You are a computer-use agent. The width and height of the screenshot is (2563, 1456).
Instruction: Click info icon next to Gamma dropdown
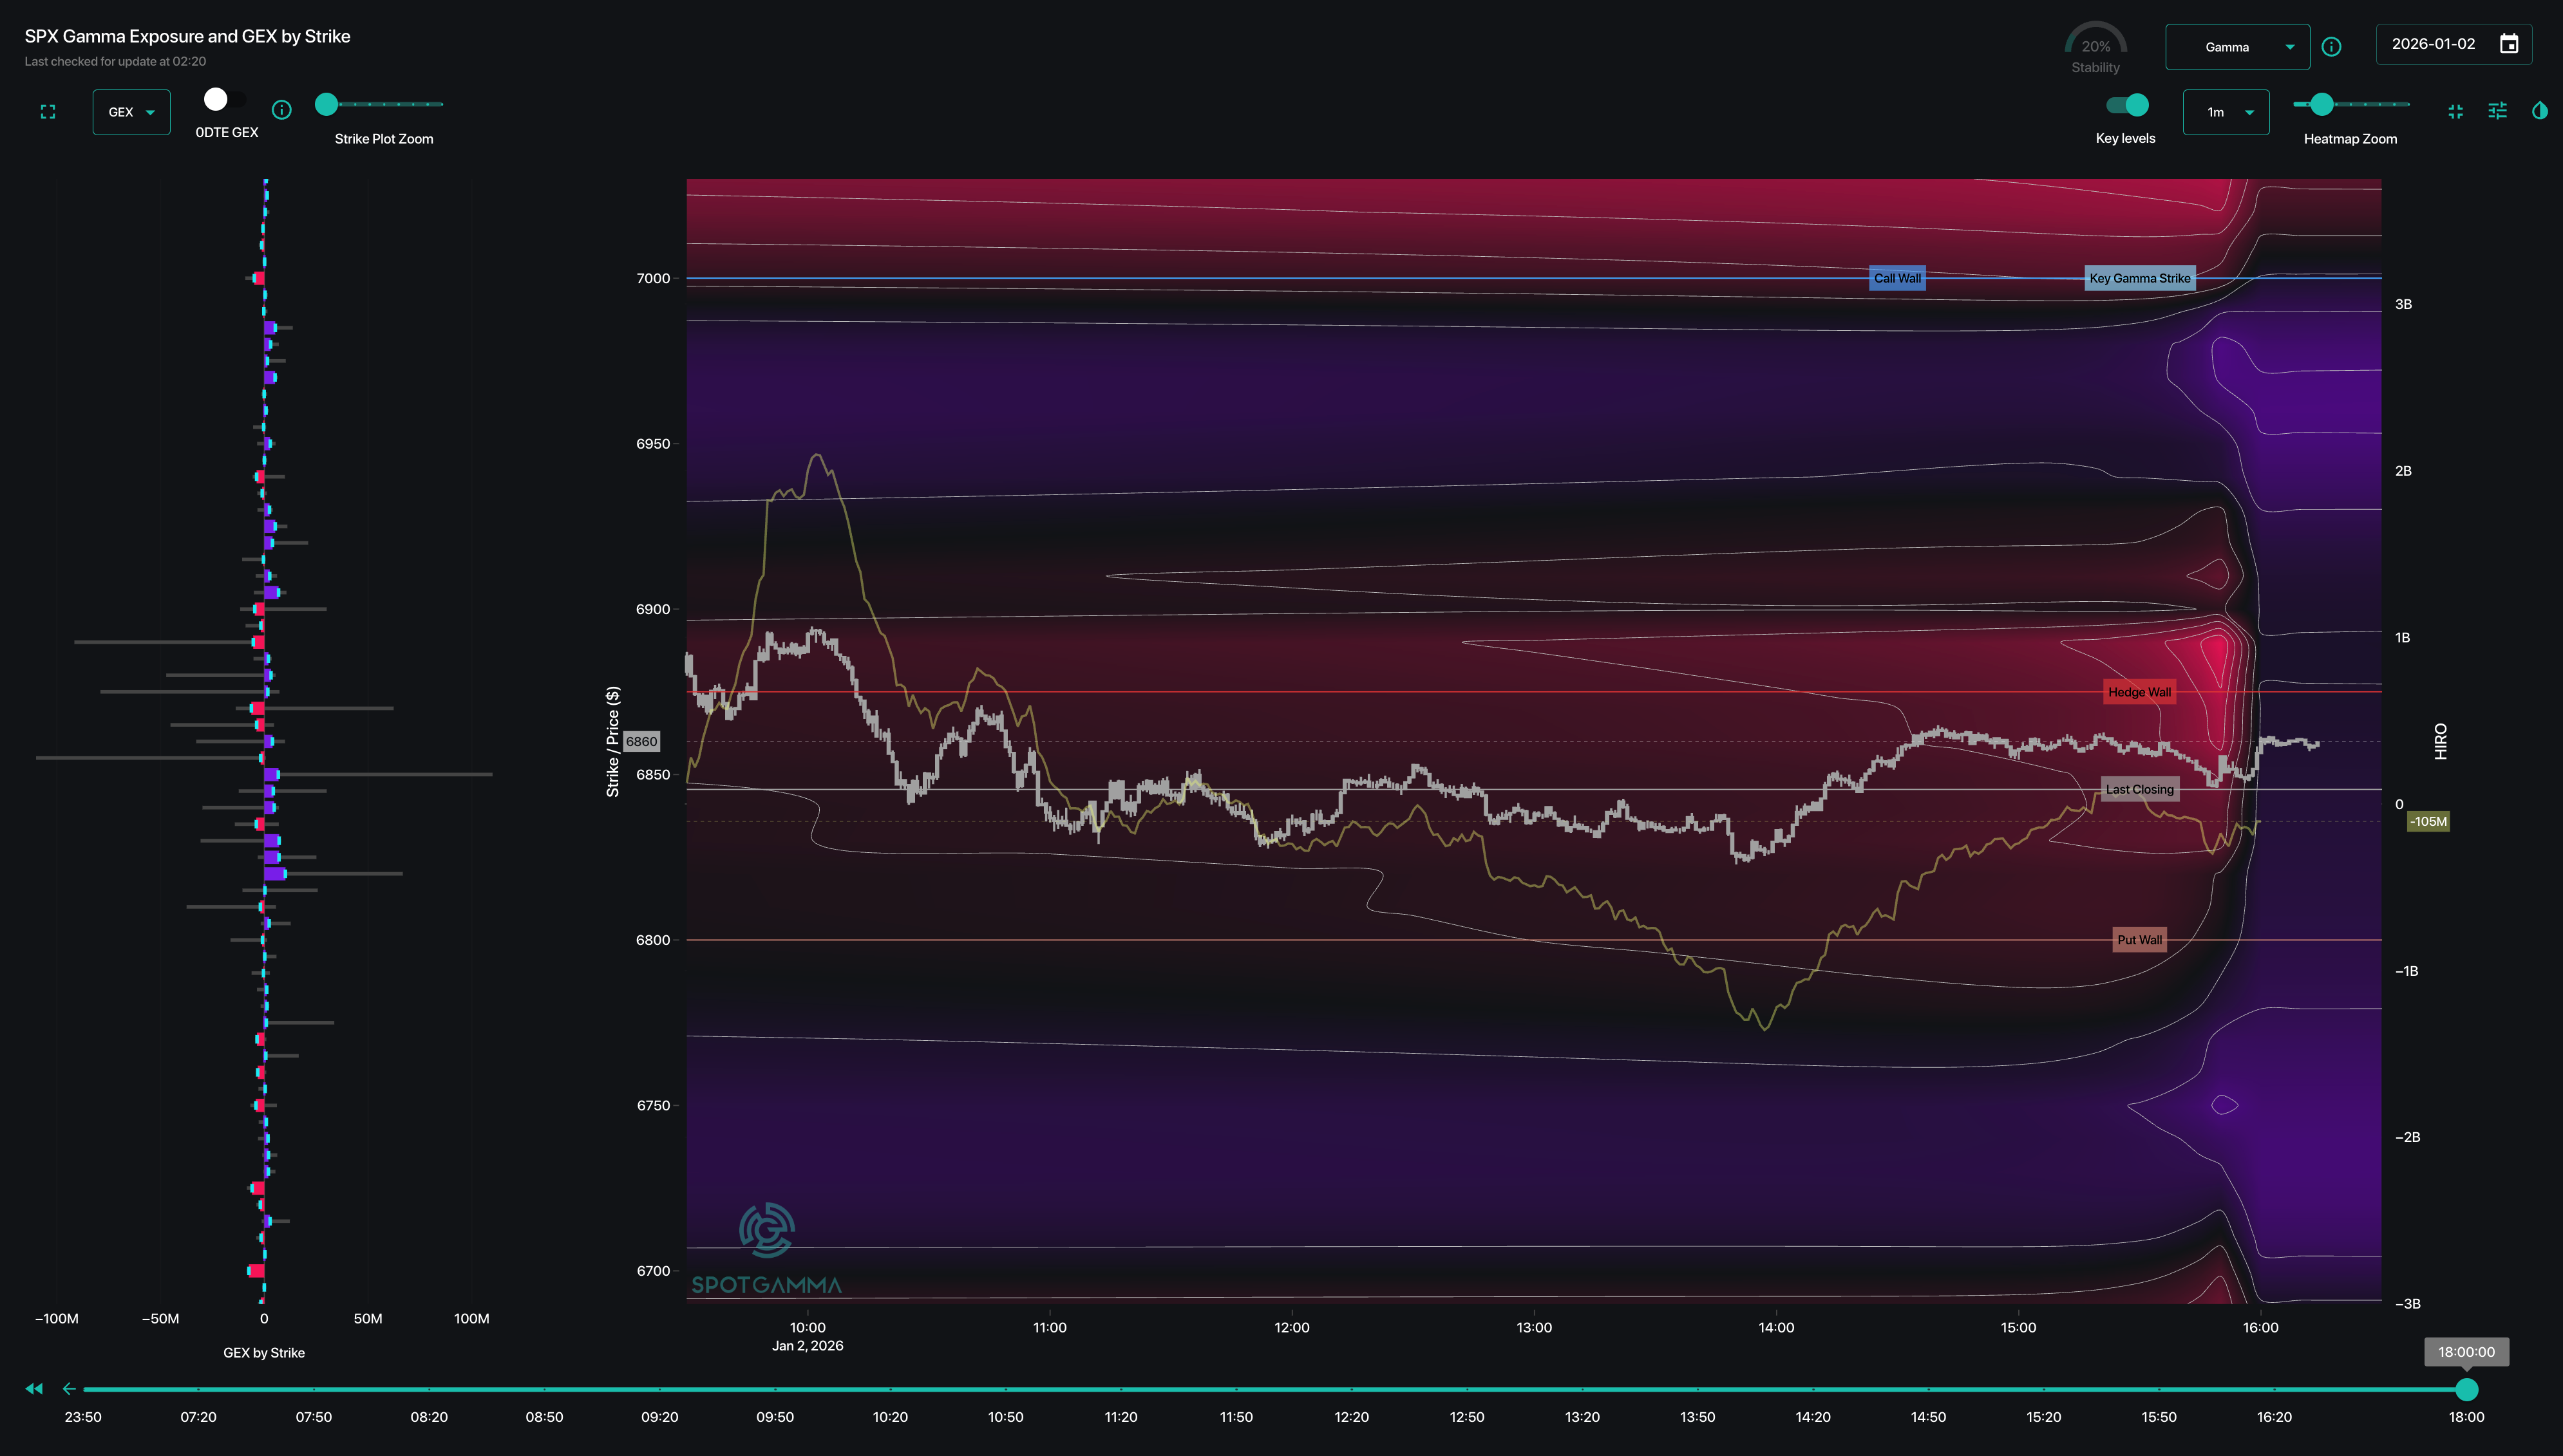tap(2331, 47)
